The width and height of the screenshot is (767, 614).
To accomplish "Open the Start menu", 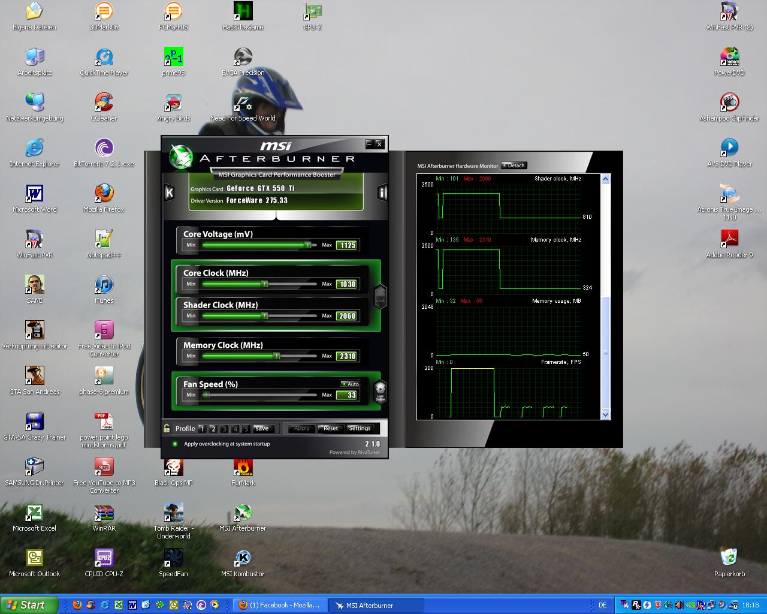I will coord(29,605).
